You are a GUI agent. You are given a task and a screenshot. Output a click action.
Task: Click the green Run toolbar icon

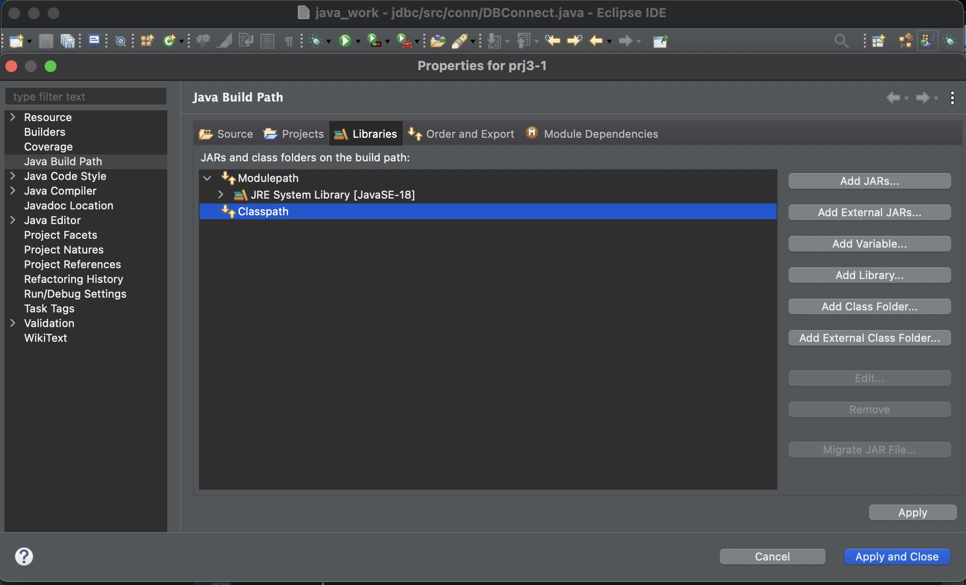345,41
